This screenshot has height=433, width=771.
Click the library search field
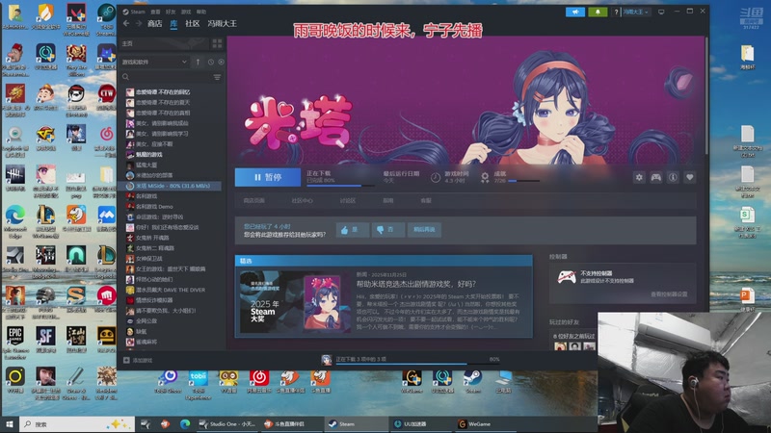coord(166,77)
